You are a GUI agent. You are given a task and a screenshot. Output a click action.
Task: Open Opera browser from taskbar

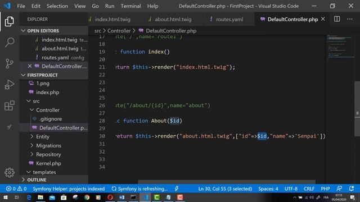pyautogui.click(x=110, y=198)
